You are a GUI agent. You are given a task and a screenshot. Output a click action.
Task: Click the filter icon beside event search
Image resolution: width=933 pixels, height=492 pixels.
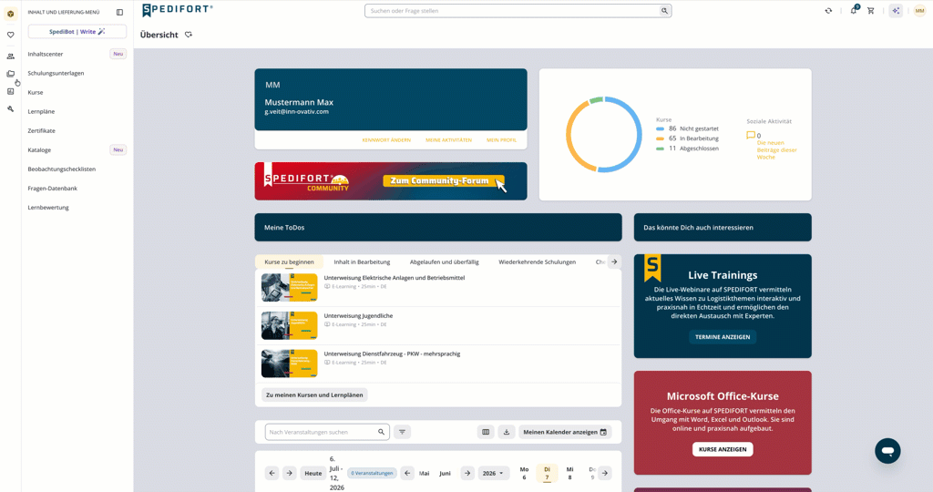402,432
